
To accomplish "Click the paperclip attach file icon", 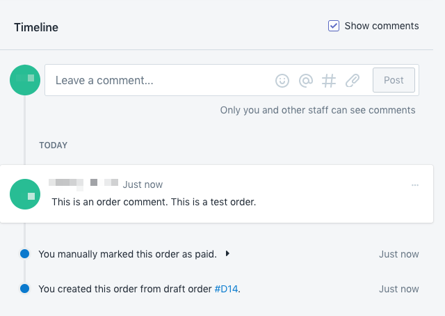I will pyautogui.click(x=353, y=81).
